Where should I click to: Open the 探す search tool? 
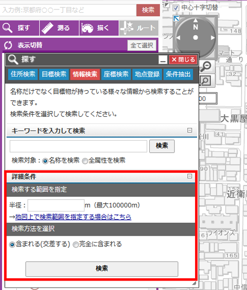[19, 28]
